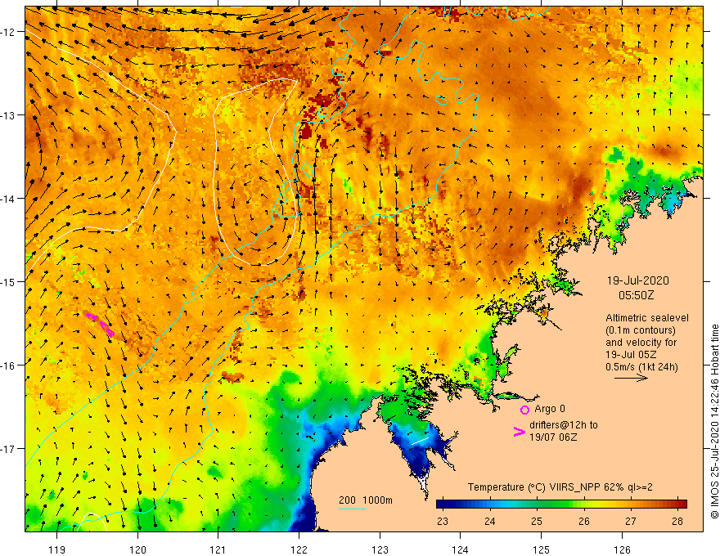Click the longitude axis label '126'

[622, 549]
